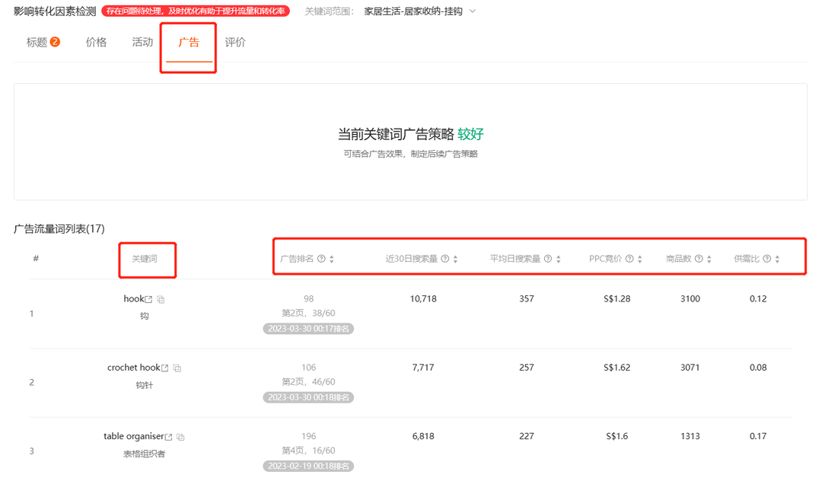Show help for PPC竞价 column

(x=629, y=258)
